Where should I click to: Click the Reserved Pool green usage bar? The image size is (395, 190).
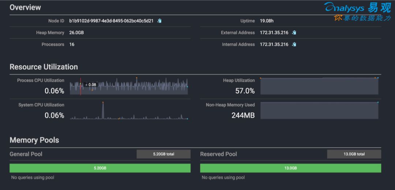[x=290, y=168]
